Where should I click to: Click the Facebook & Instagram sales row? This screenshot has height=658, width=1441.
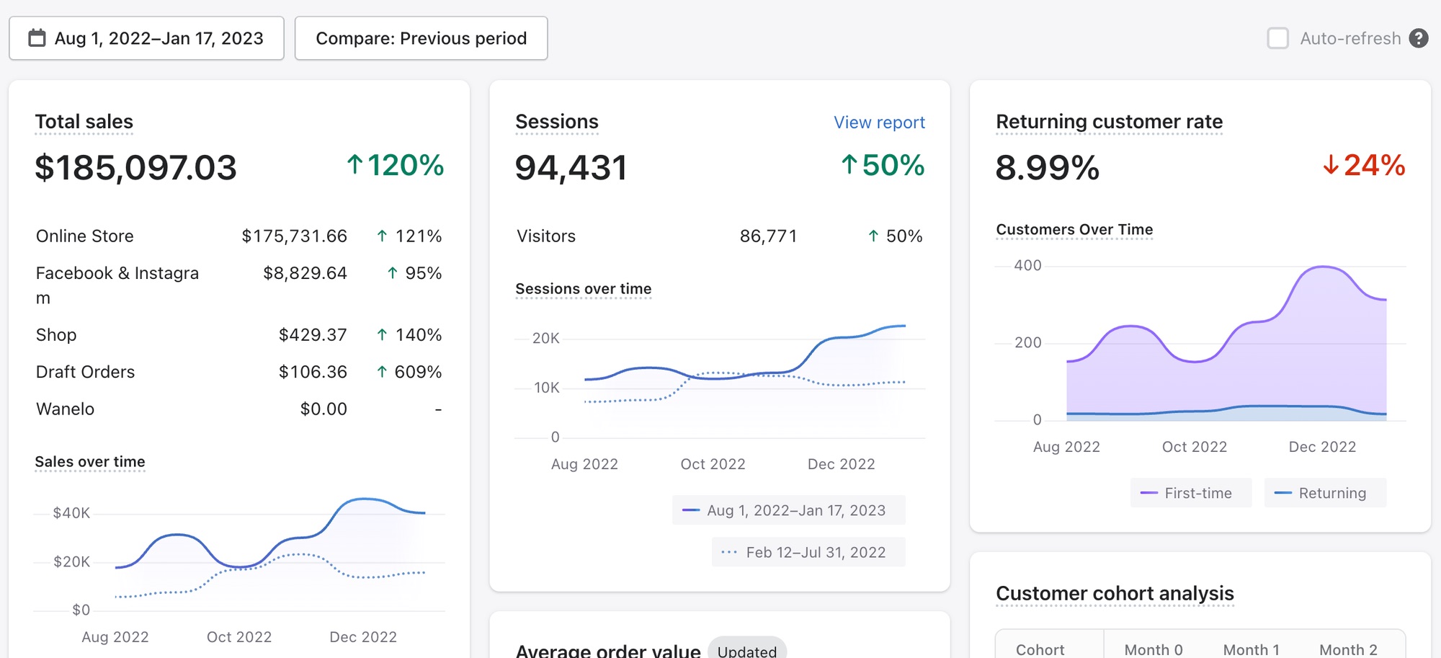(238, 285)
